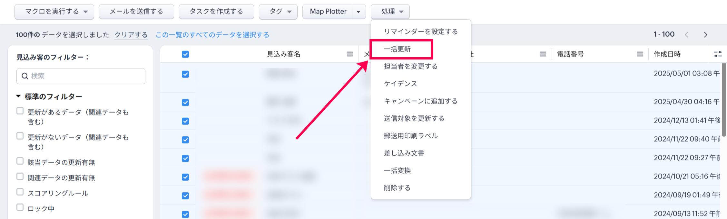
Task: Click the search magnifier icon in filter box
Action: point(25,76)
